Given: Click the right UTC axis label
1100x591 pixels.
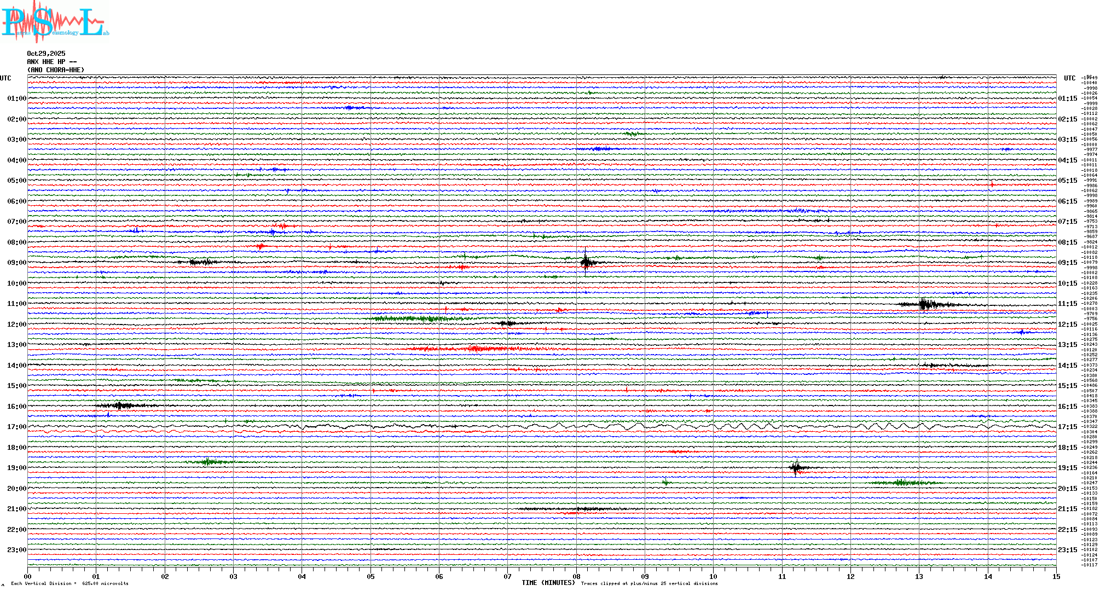Looking at the screenshot, I should click(x=1069, y=78).
